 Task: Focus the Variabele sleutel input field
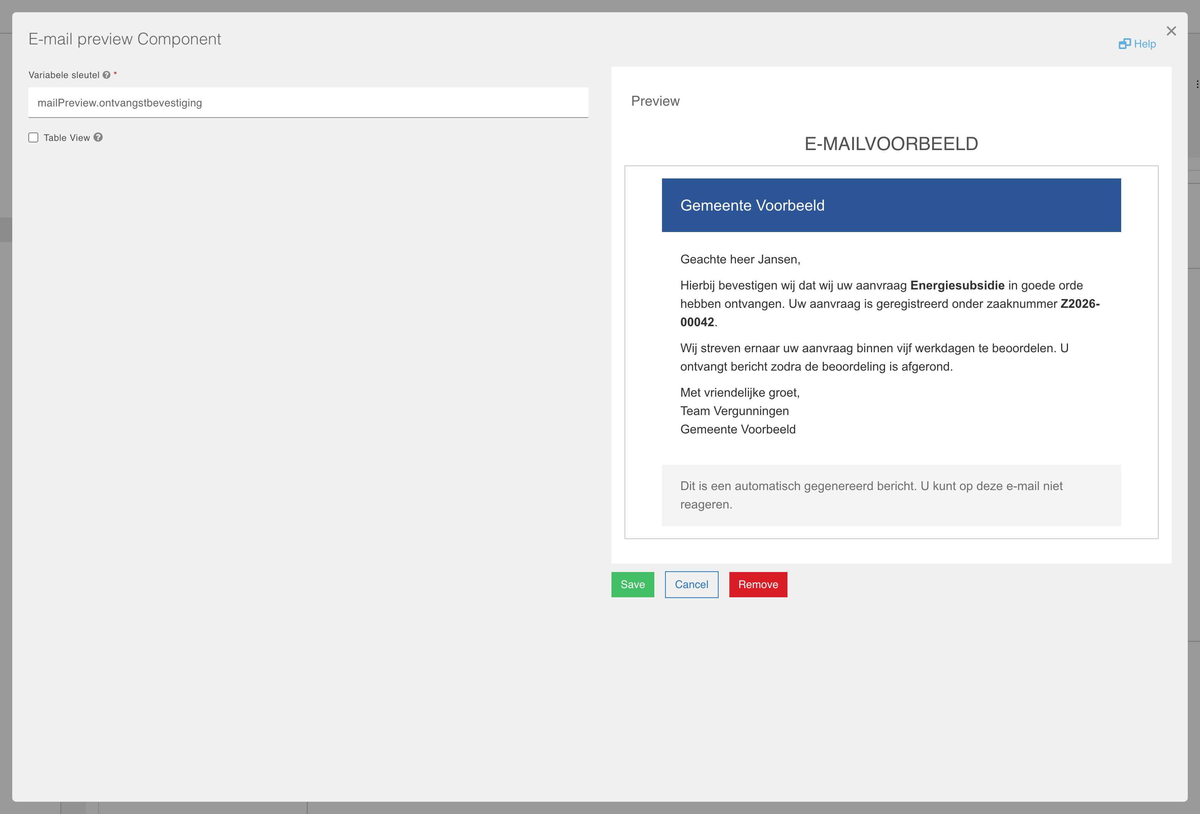point(308,103)
